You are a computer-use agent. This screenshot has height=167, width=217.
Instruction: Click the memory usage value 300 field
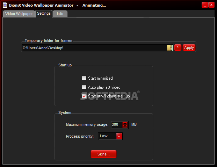pos(117,125)
